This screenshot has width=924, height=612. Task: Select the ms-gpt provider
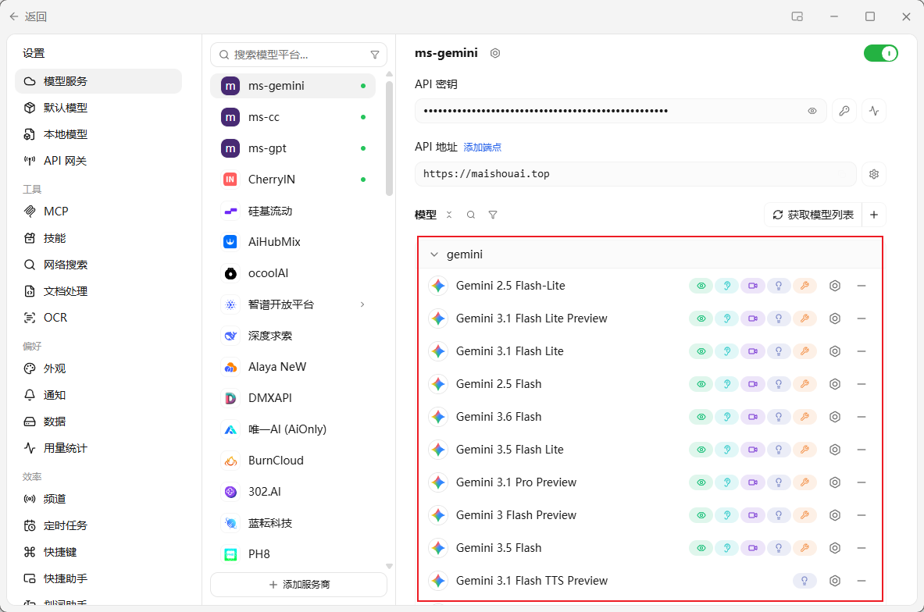coord(293,148)
